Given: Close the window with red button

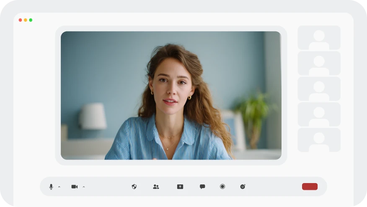Looking at the screenshot, I should coord(21,20).
